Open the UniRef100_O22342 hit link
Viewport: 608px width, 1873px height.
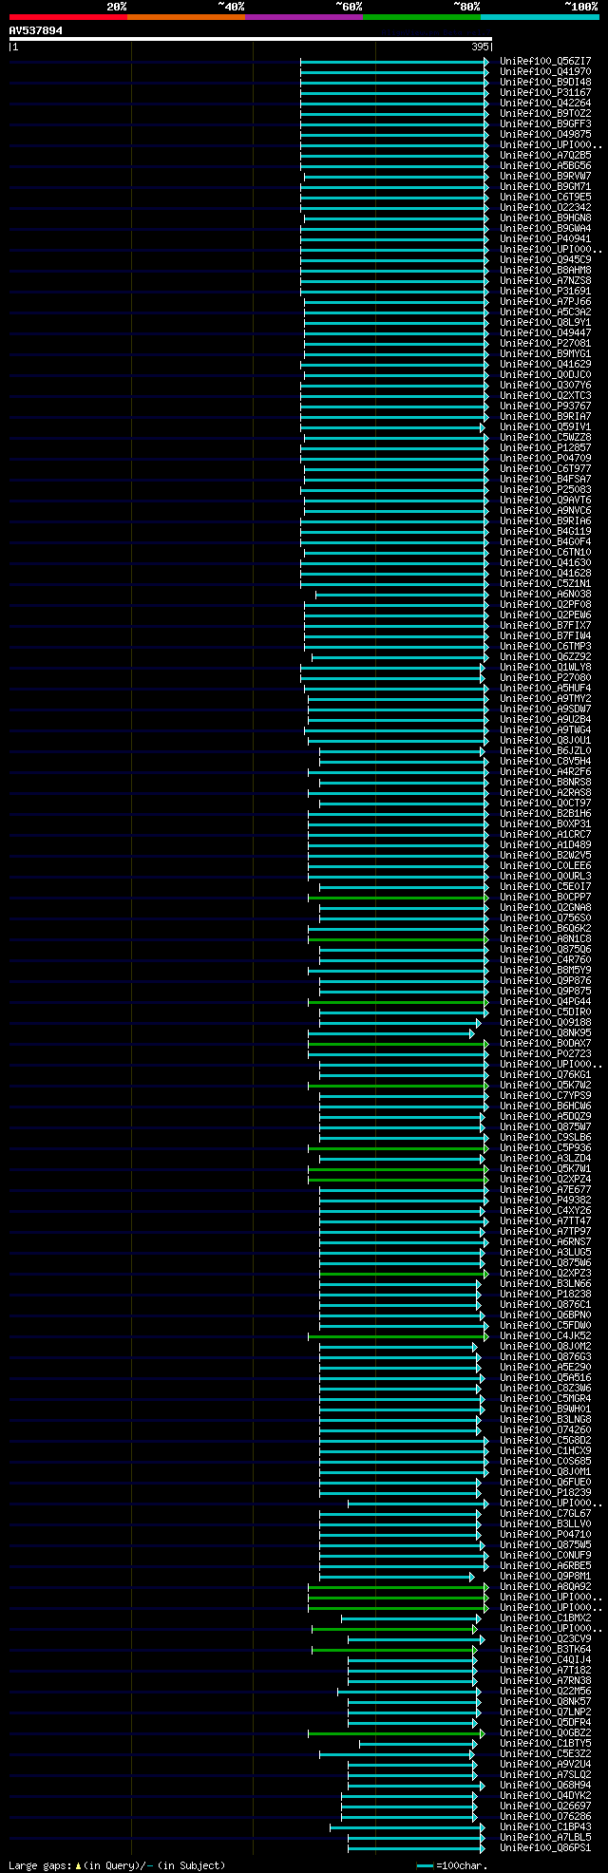coord(545,207)
